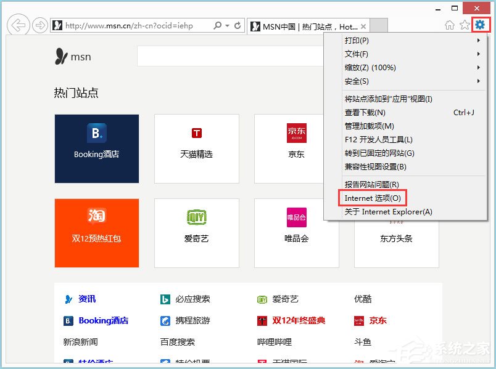Open the 爱奇艺 tile
Viewport: 496px width, 369px height.
(196, 233)
